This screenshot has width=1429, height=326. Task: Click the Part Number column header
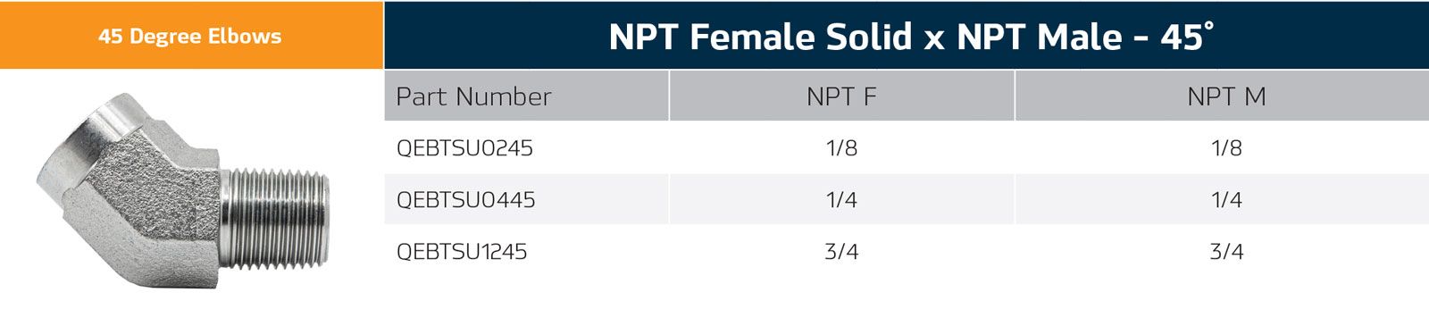coord(473,96)
